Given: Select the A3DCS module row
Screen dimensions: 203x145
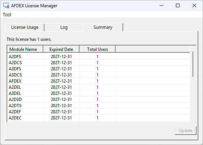Looking at the screenshot, I should click(x=98, y=75).
